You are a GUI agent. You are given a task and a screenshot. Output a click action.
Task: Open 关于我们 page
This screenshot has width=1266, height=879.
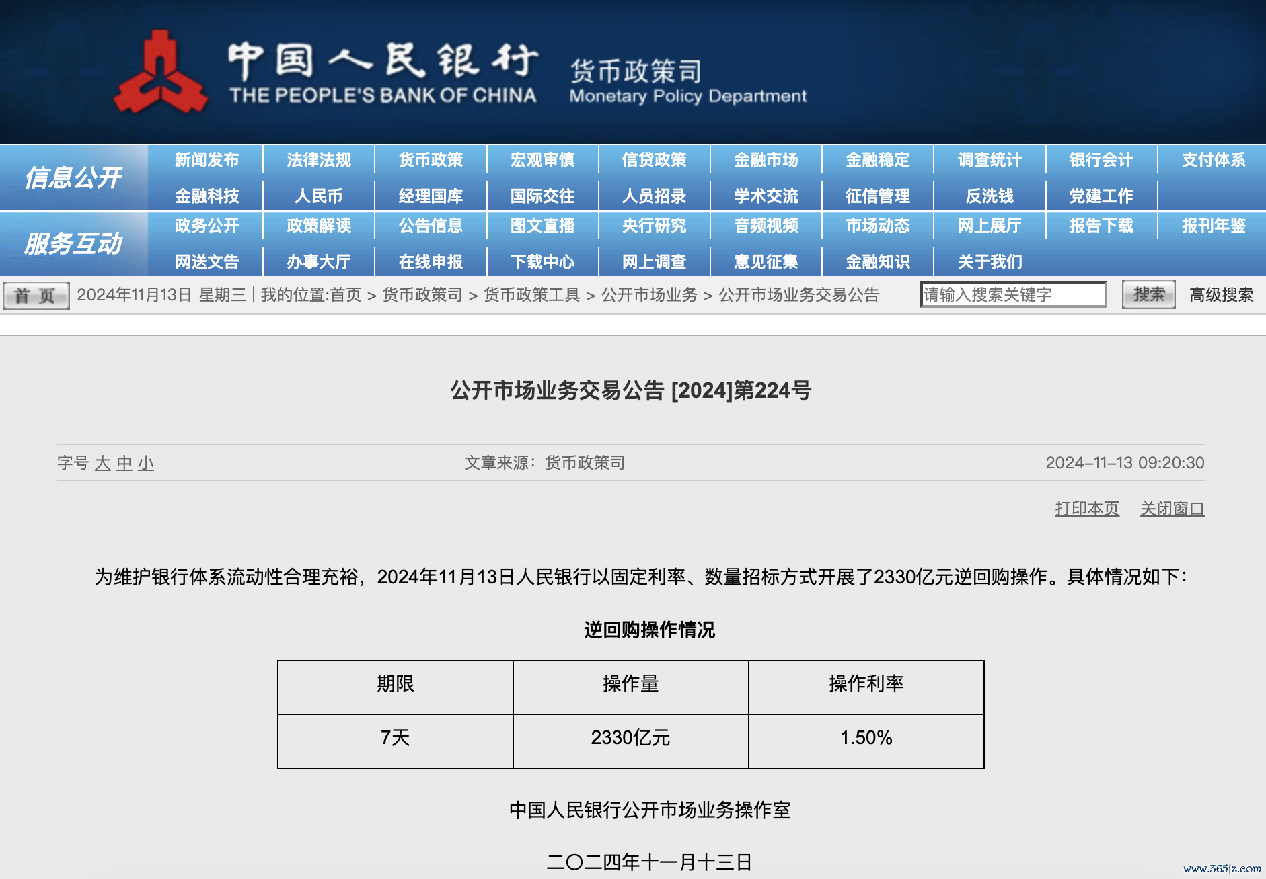[x=990, y=262]
